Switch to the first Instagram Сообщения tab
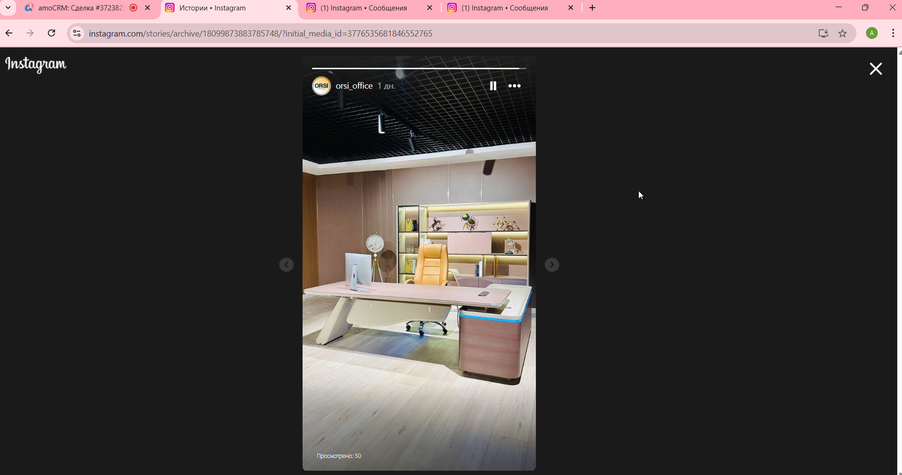 (x=364, y=8)
